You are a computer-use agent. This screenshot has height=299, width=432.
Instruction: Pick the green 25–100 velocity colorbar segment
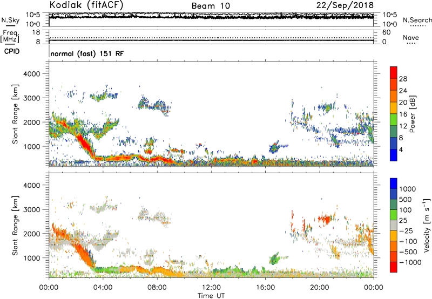coord(394,214)
